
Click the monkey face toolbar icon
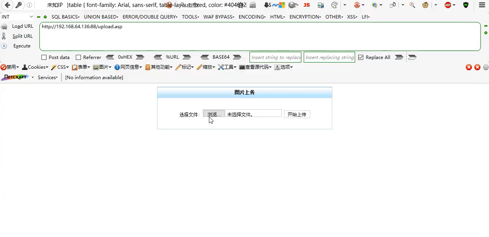coord(426,5)
